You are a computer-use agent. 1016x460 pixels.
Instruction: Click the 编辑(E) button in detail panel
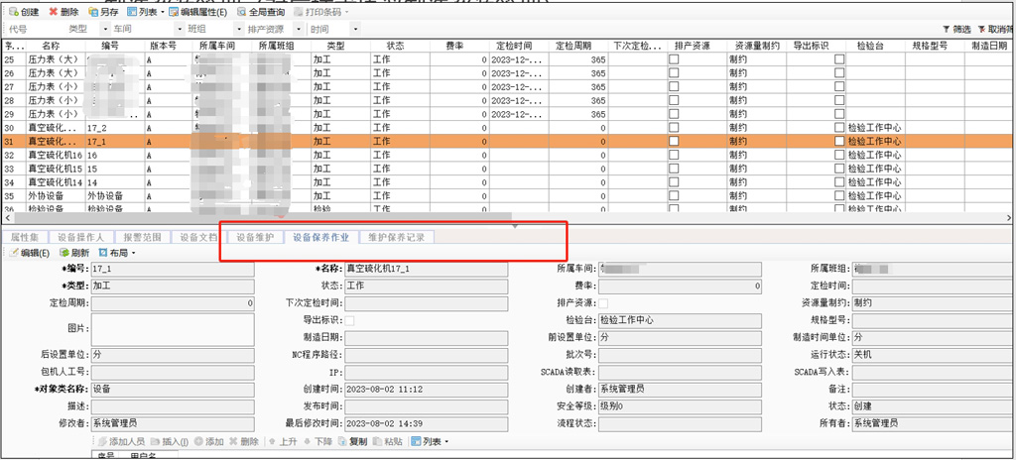coord(30,253)
